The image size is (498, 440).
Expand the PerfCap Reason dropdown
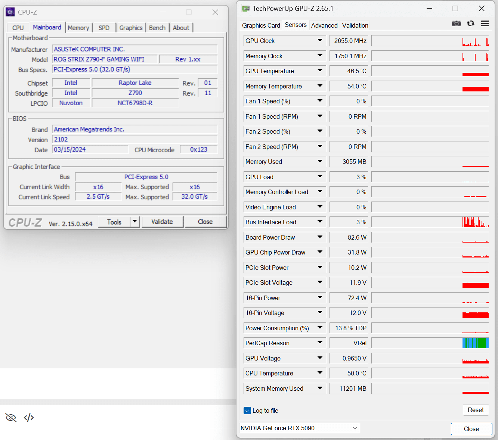tap(320, 343)
